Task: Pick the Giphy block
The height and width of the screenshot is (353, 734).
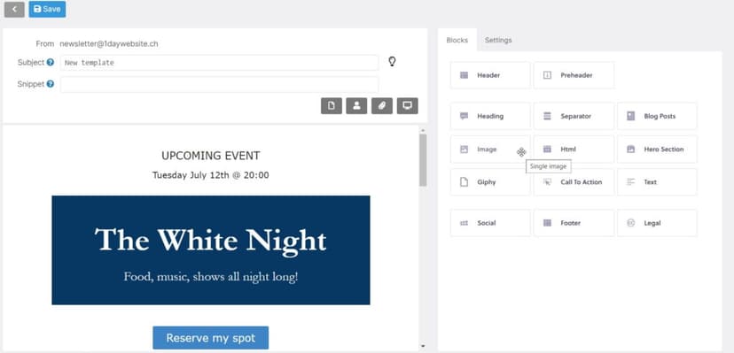Action: pyautogui.click(x=490, y=182)
